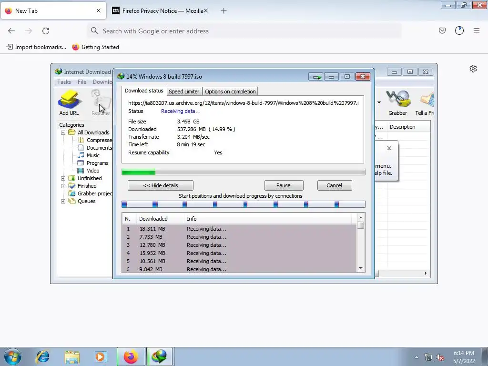Pause the Windows 8 ISO download
The image size is (488, 366).
(284, 185)
